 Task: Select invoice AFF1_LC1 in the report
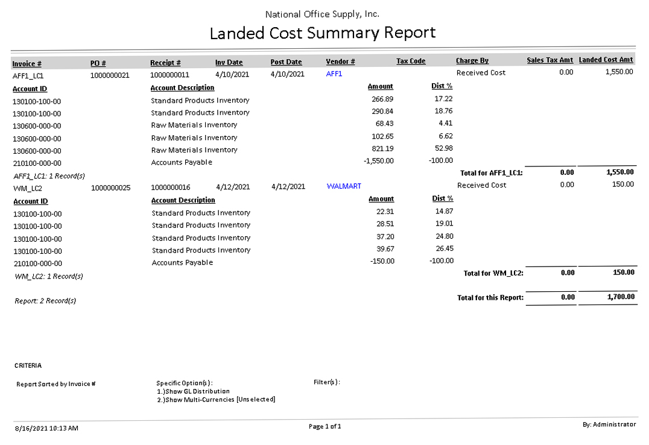(28, 77)
